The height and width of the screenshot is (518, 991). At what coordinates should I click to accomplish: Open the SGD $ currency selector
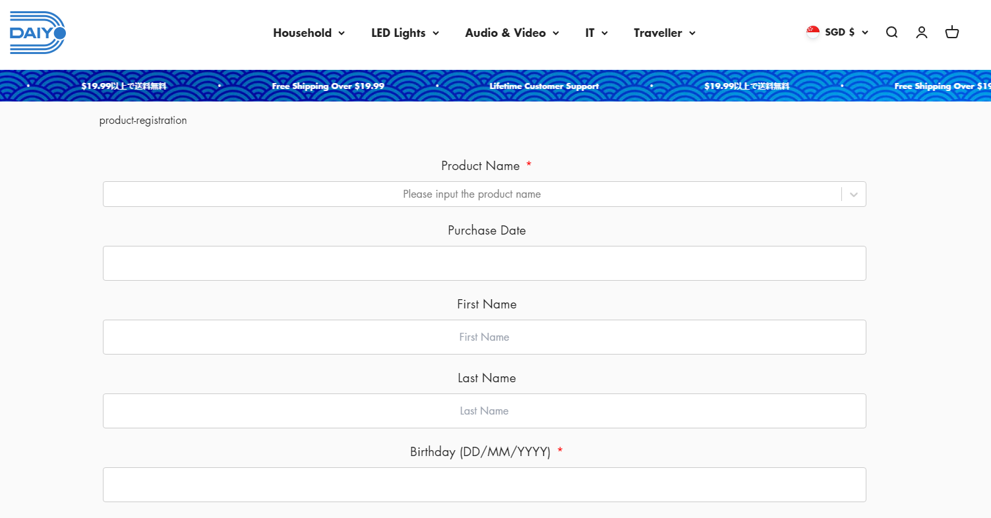coord(837,32)
